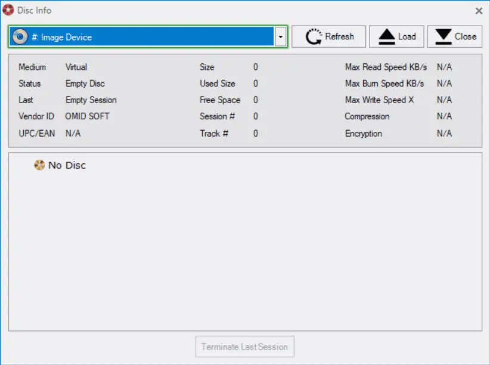
Task: Click the eject triangle icon on Load
Action: [x=387, y=37]
